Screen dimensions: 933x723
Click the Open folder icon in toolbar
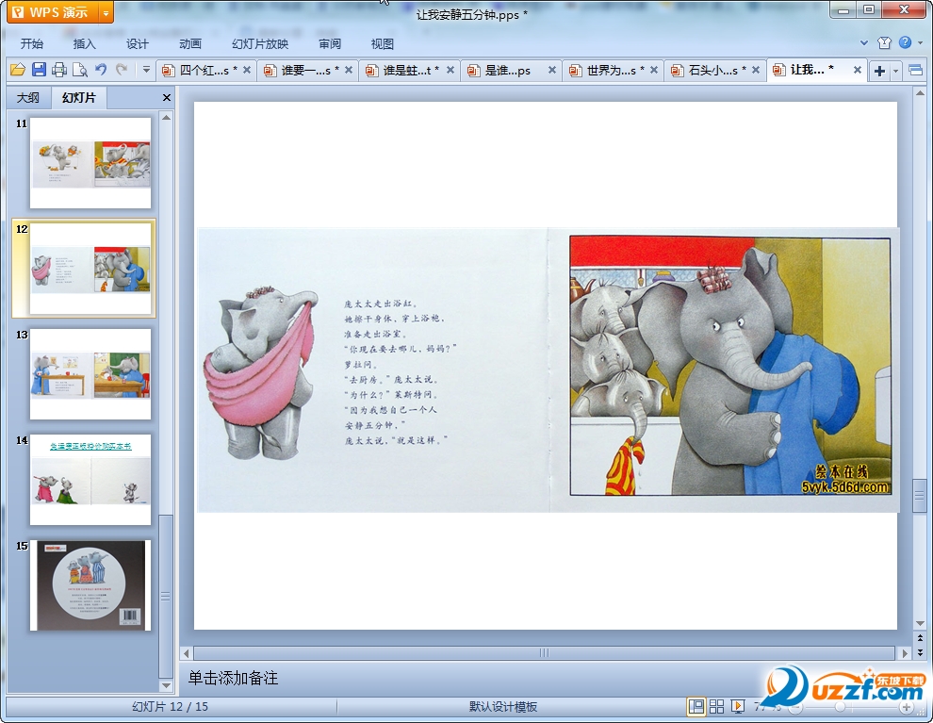pos(18,70)
